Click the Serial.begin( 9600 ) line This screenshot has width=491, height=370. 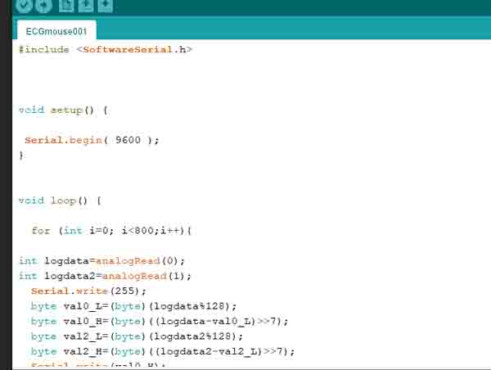(x=92, y=140)
